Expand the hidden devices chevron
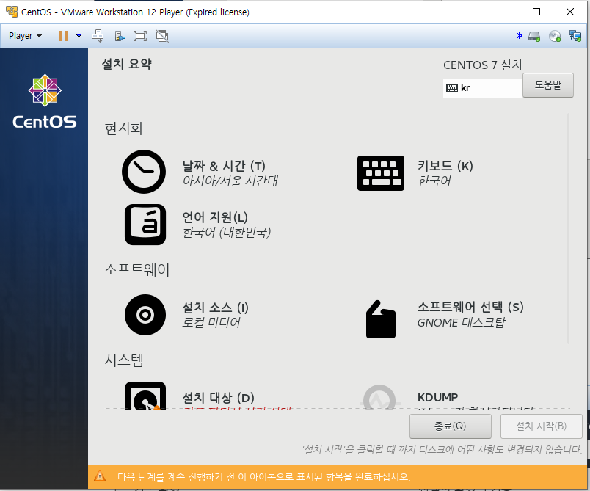 [x=520, y=36]
